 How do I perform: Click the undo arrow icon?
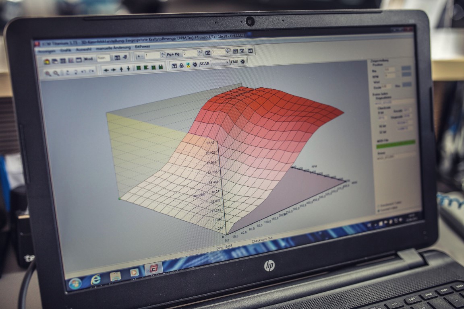(x=83, y=72)
